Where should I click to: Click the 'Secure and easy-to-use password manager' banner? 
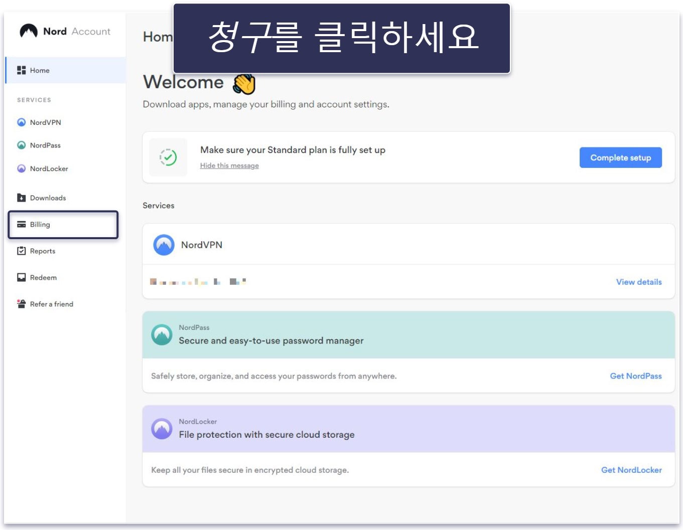(408, 334)
